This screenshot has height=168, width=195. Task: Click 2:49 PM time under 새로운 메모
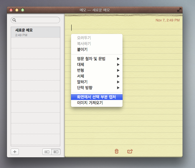pyautogui.click(x=21, y=35)
